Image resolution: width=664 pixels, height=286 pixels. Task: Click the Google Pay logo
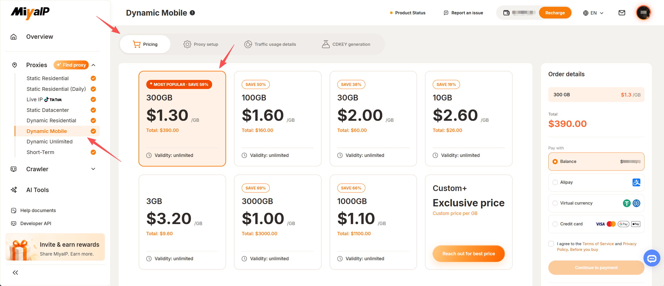click(x=623, y=224)
